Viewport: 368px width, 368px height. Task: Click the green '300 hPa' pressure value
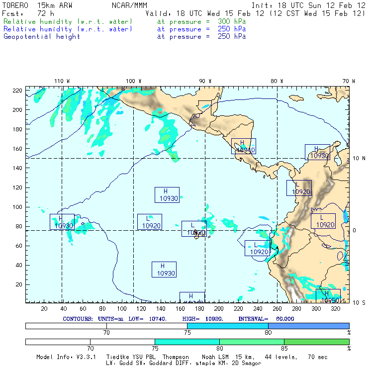coord(232,21)
